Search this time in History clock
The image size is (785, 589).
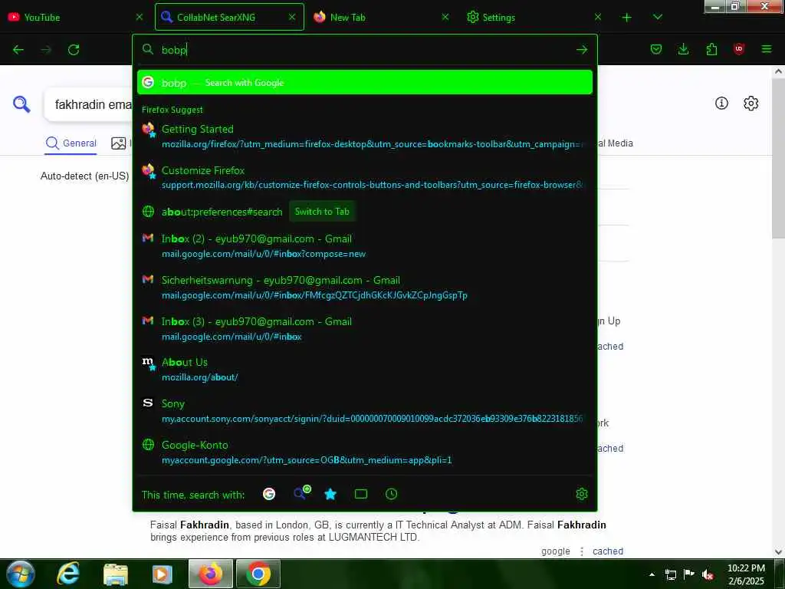[392, 495]
